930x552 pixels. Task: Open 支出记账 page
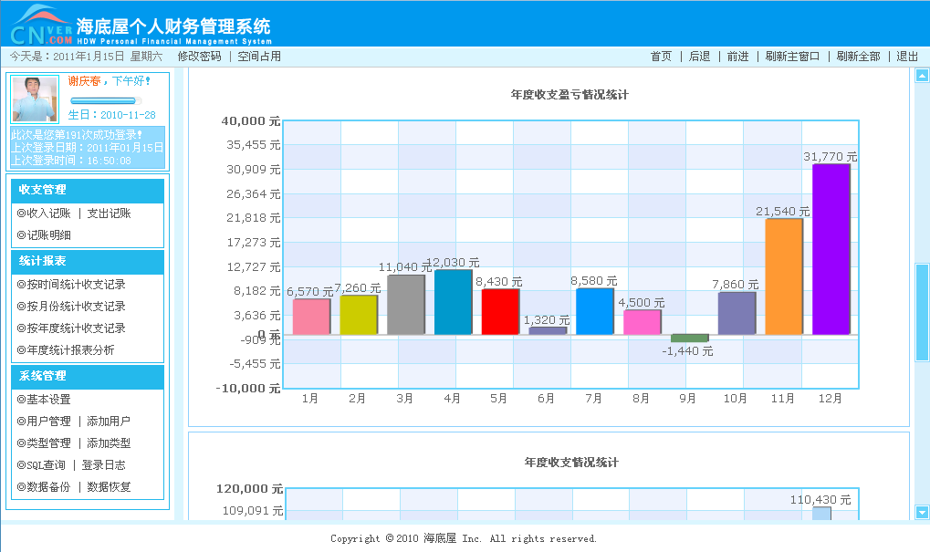[110, 213]
